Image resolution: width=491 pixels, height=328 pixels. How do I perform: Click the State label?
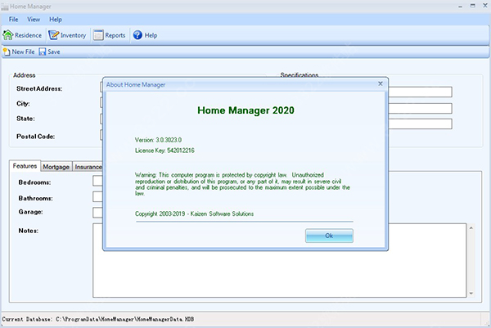(x=25, y=119)
